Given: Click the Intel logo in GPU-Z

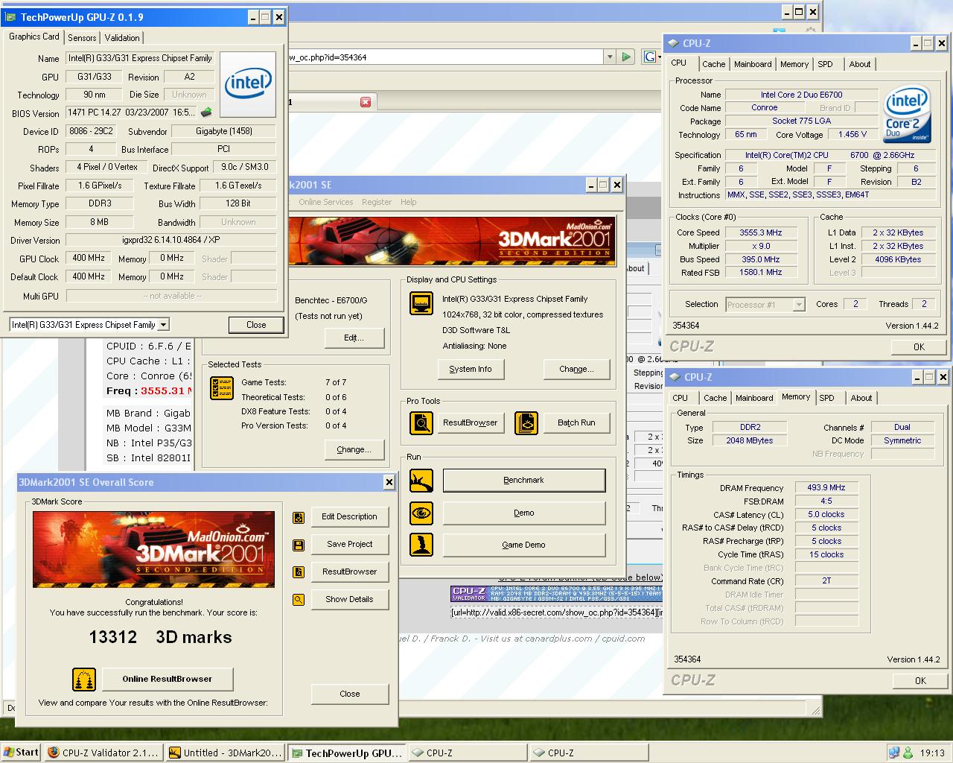Looking at the screenshot, I should click(x=248, y=83).
